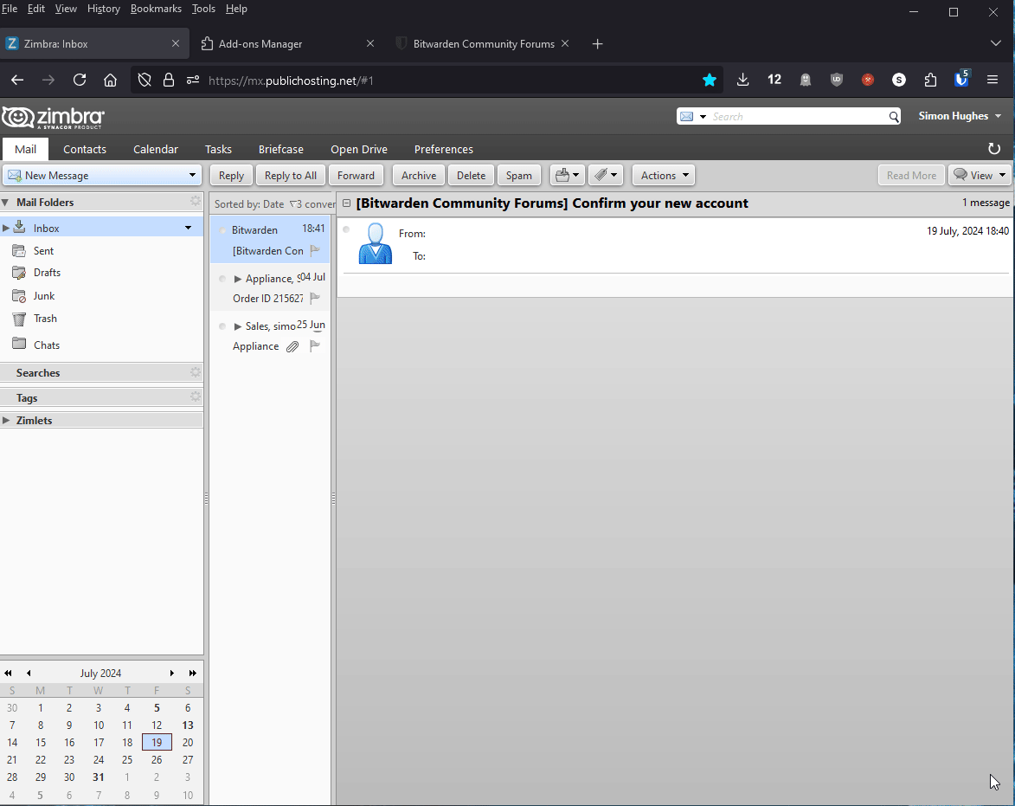Expand the Sales conversation thread
Image resolution: width=1015 pixels, height=806 pixels.
coord(238,326)
